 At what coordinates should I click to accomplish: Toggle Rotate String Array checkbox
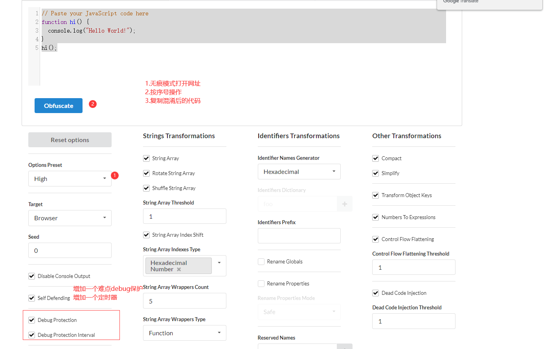147,173
